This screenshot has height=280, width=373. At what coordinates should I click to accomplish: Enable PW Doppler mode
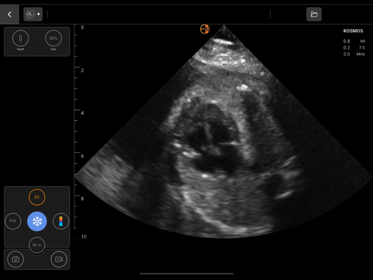pos(13,221)
